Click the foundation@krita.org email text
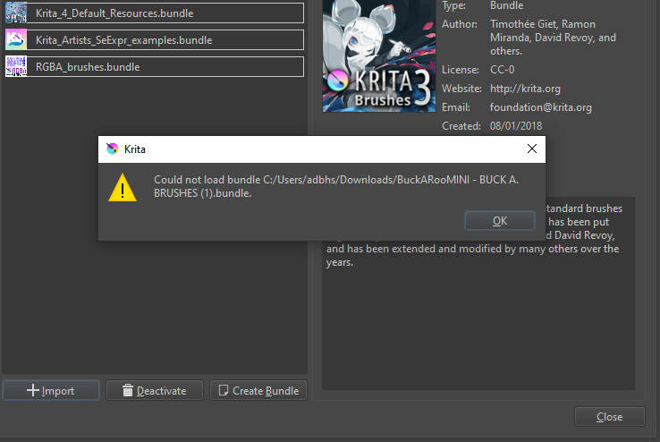The width and height of the screenshot is (660, 442). coord(540,107)
